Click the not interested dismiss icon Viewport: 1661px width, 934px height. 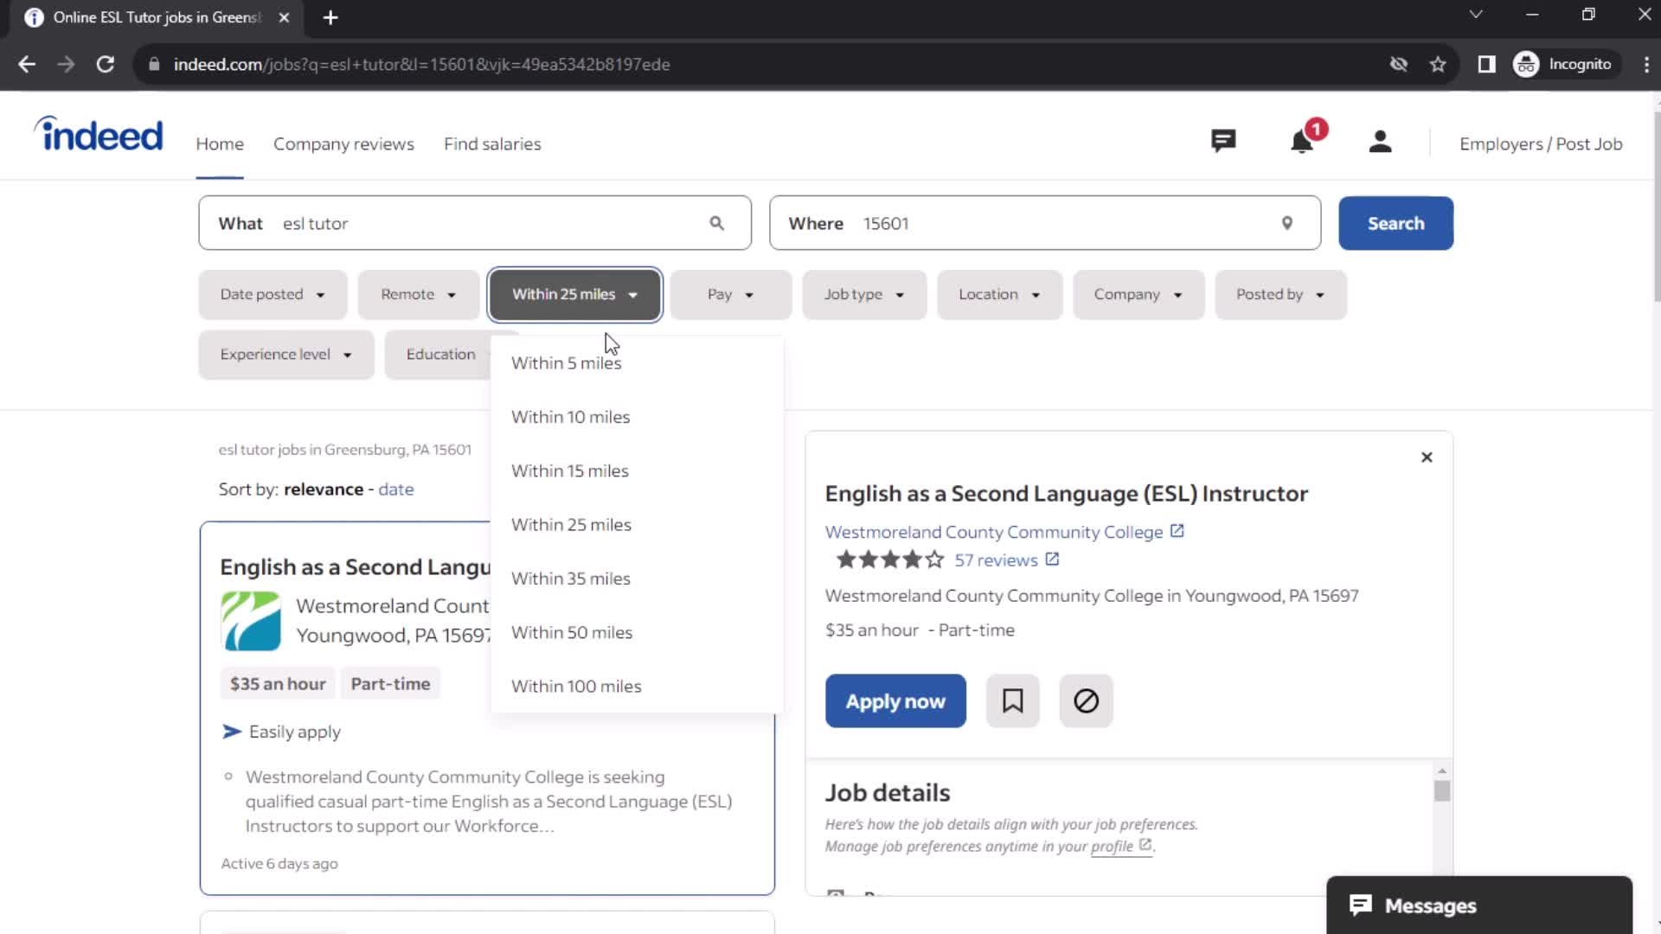point(1086,700)
